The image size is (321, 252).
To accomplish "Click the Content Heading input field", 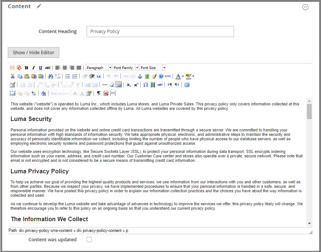I will click(160, 32).
